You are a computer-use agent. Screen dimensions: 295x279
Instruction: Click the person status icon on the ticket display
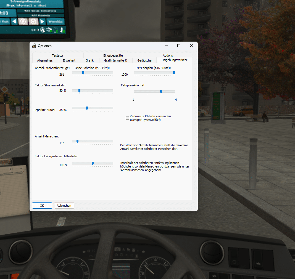click(x=62, y=30)
